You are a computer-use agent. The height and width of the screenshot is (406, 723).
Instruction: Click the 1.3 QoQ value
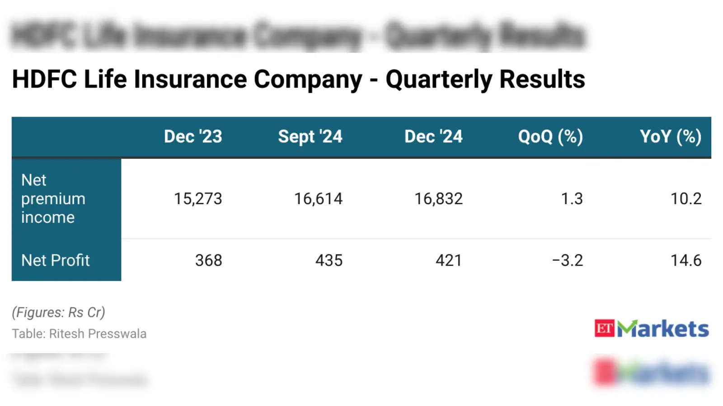point(572,199)
